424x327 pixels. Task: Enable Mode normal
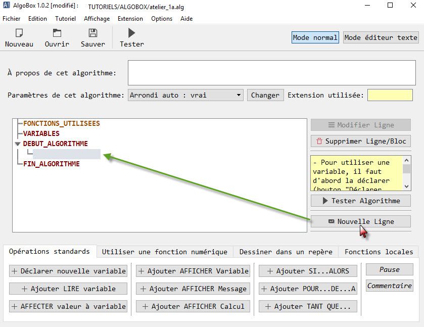click(315, 37)
